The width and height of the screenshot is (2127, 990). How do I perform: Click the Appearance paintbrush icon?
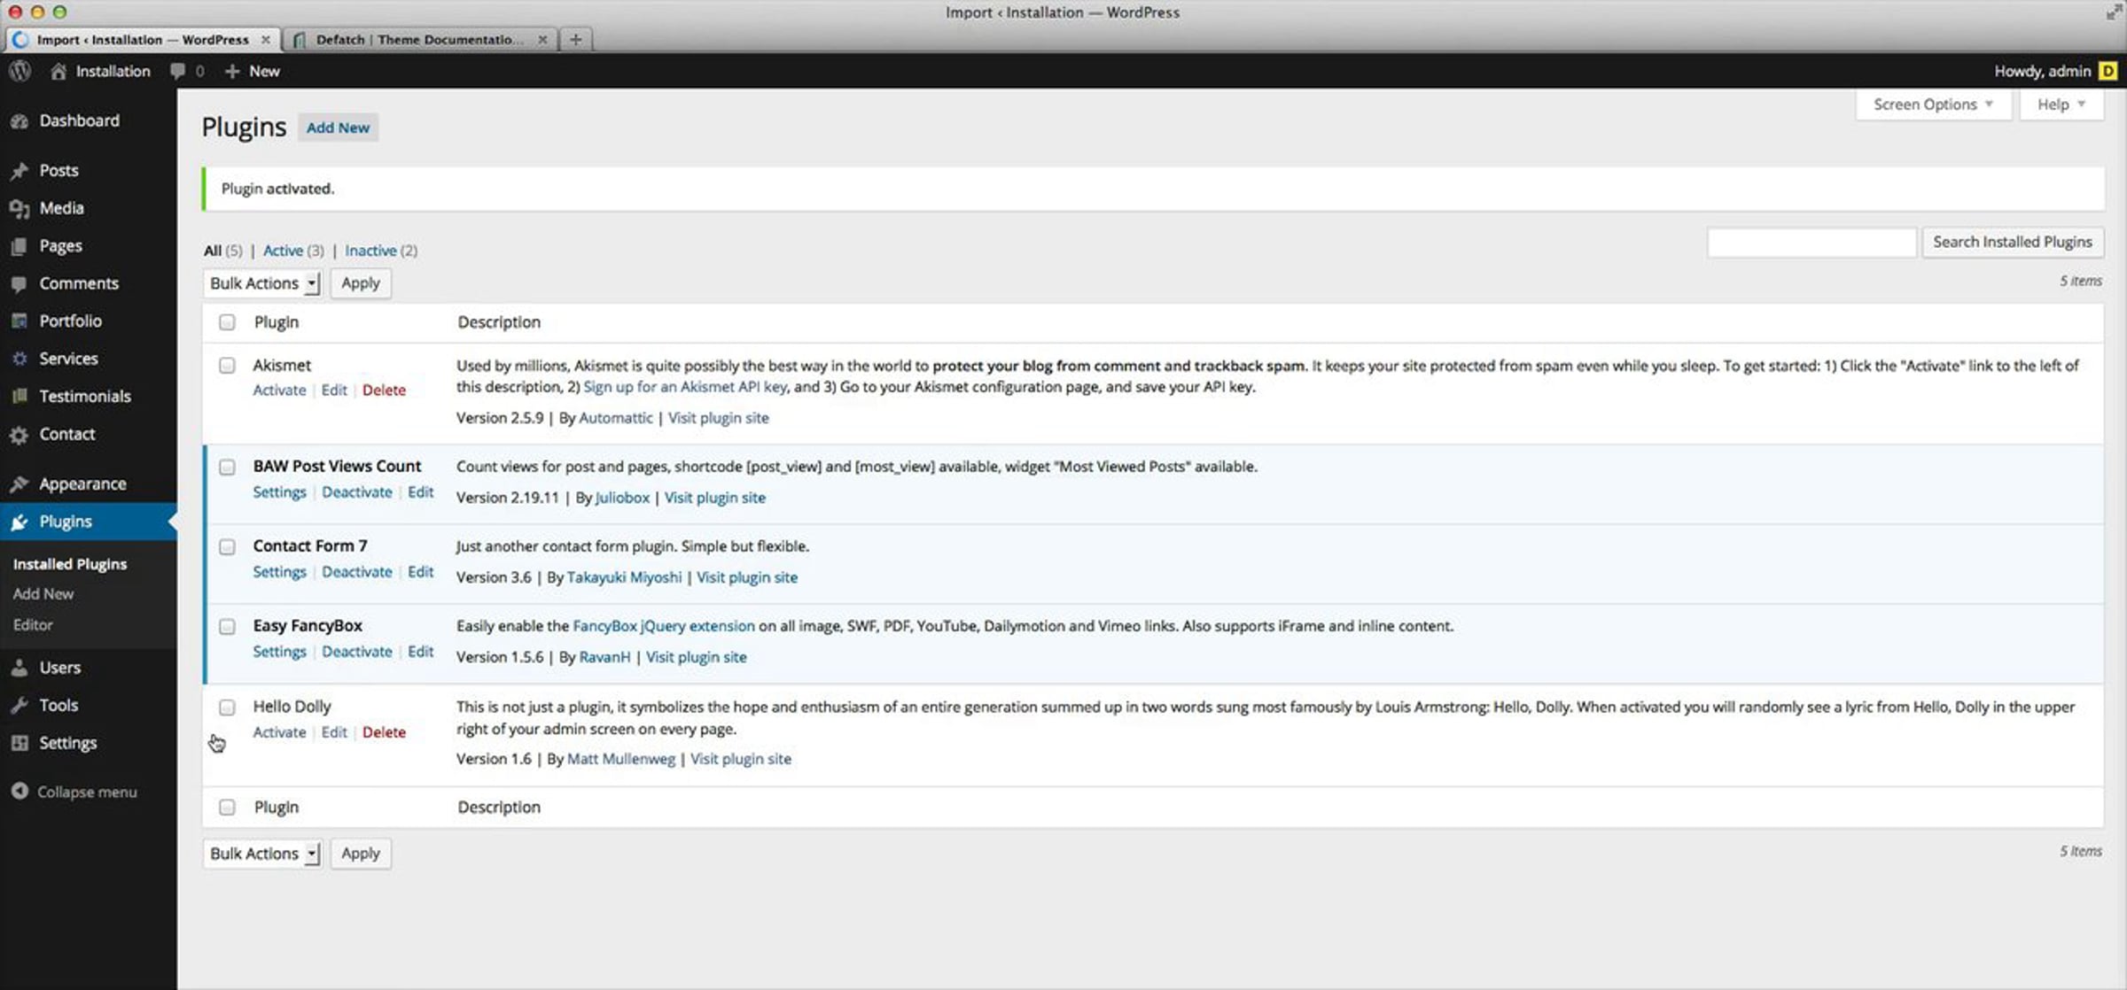(19, 483)
